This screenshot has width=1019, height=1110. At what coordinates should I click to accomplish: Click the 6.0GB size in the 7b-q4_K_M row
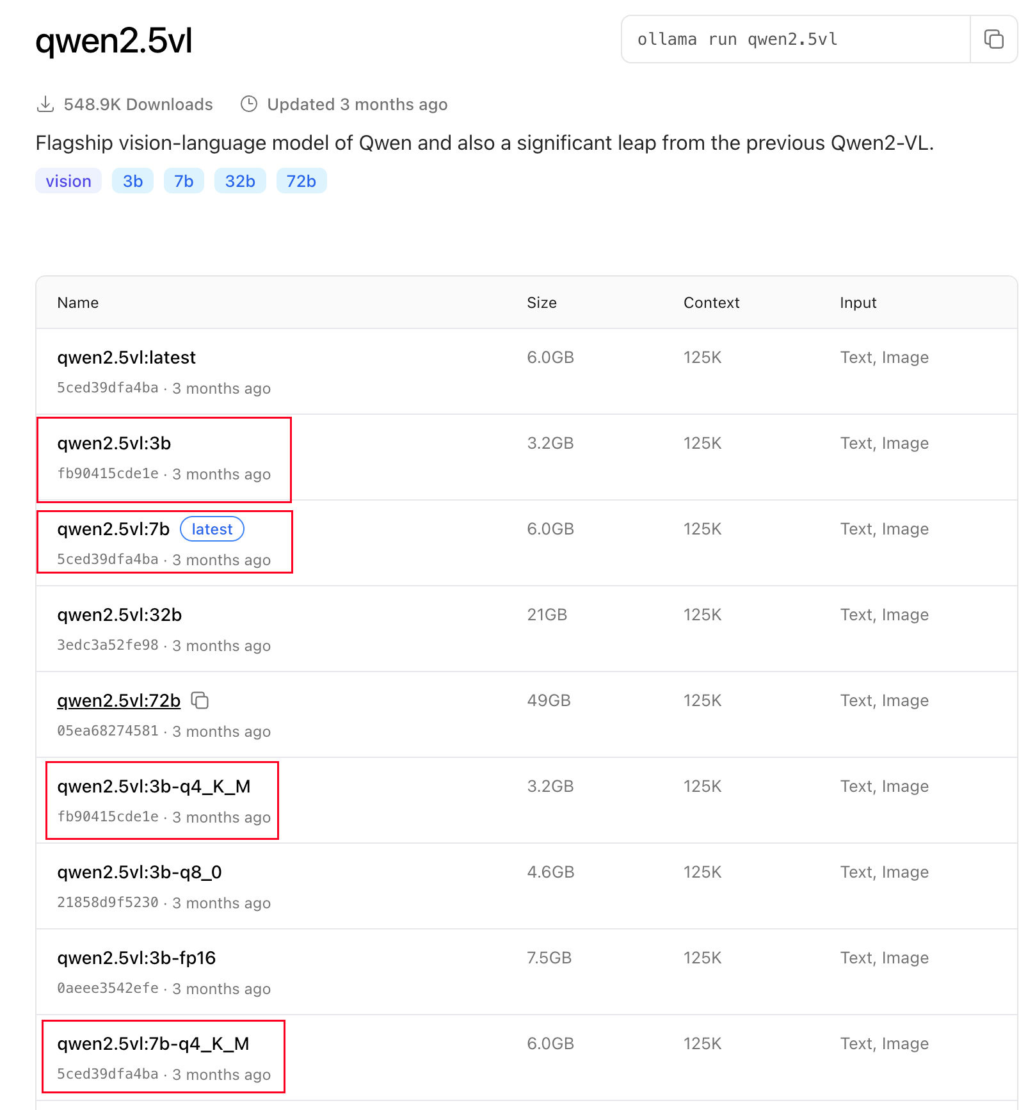(x=550, y=1043)
